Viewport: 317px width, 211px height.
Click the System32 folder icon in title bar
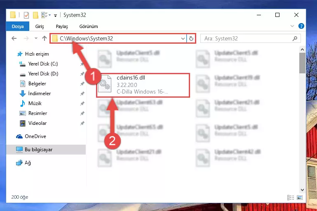point(13,15)
